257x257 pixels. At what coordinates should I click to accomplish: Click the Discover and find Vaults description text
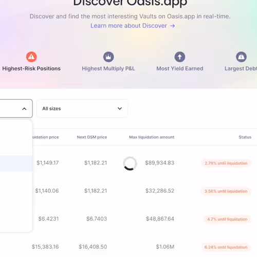click(130, 16)
